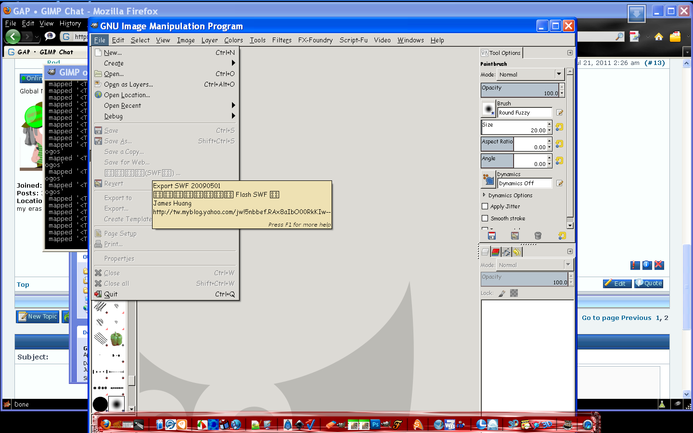Viewport: 693px width, 433px height.
Task: Reset Aspect Ratio to default icon
Action: coord(559,144)
